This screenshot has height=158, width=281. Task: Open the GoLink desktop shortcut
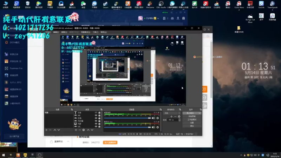(x=261, y=5)
